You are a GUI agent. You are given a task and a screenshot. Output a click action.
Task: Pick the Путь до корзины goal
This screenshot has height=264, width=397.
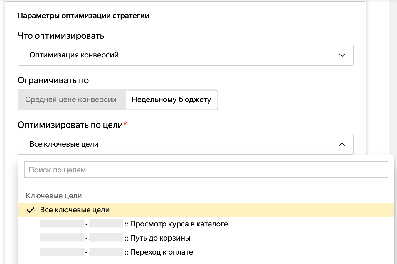click(x=160, y=238)
